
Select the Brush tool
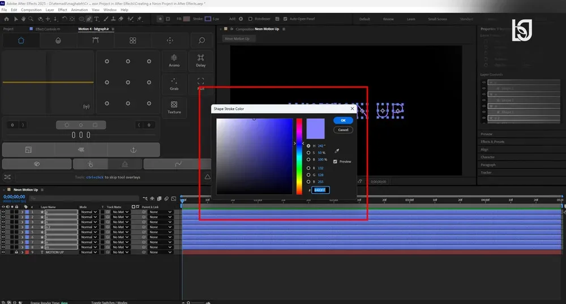pyautogui.click(x=106, y=19)
